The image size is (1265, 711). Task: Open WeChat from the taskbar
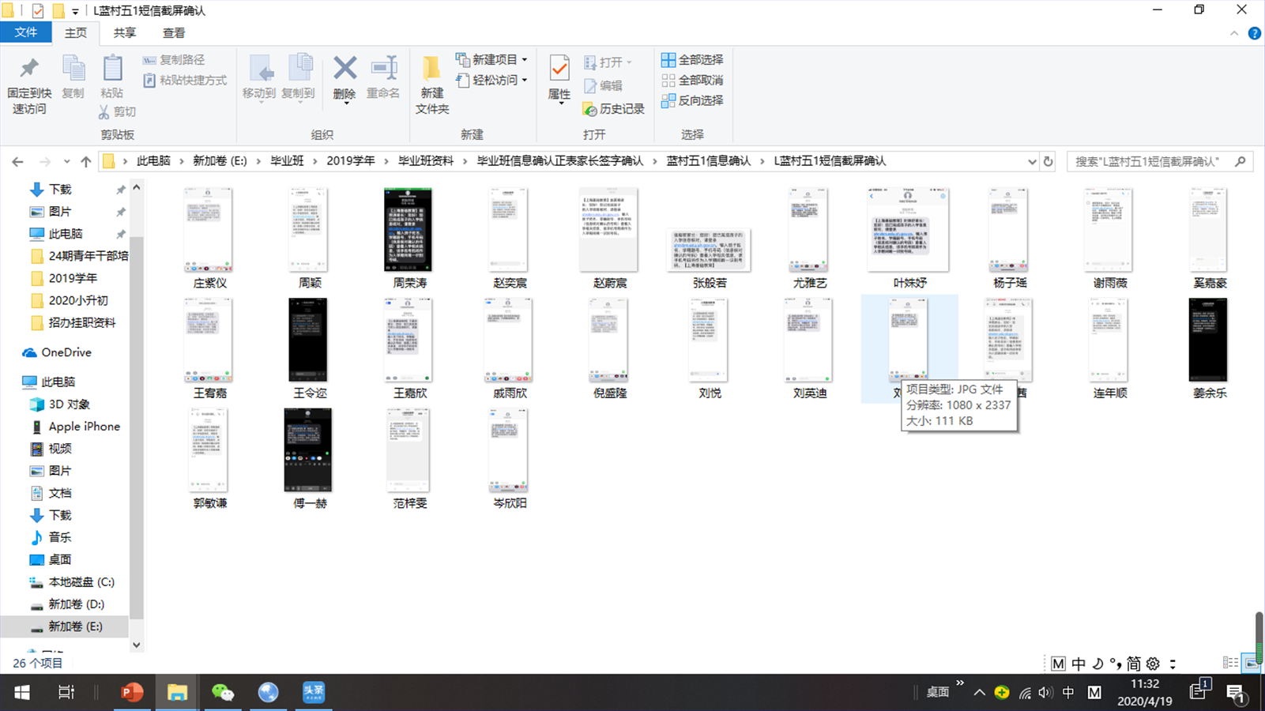[x=223, y=693]
